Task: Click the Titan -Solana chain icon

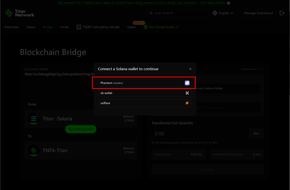Action: coord(34,119)
